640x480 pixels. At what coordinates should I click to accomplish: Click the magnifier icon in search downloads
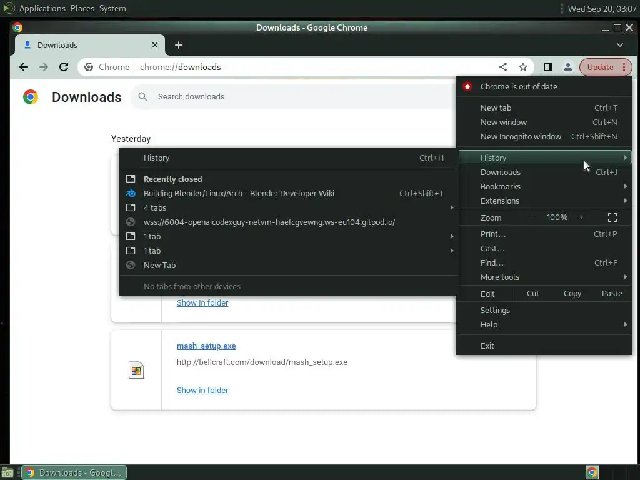tap(142, 97)
